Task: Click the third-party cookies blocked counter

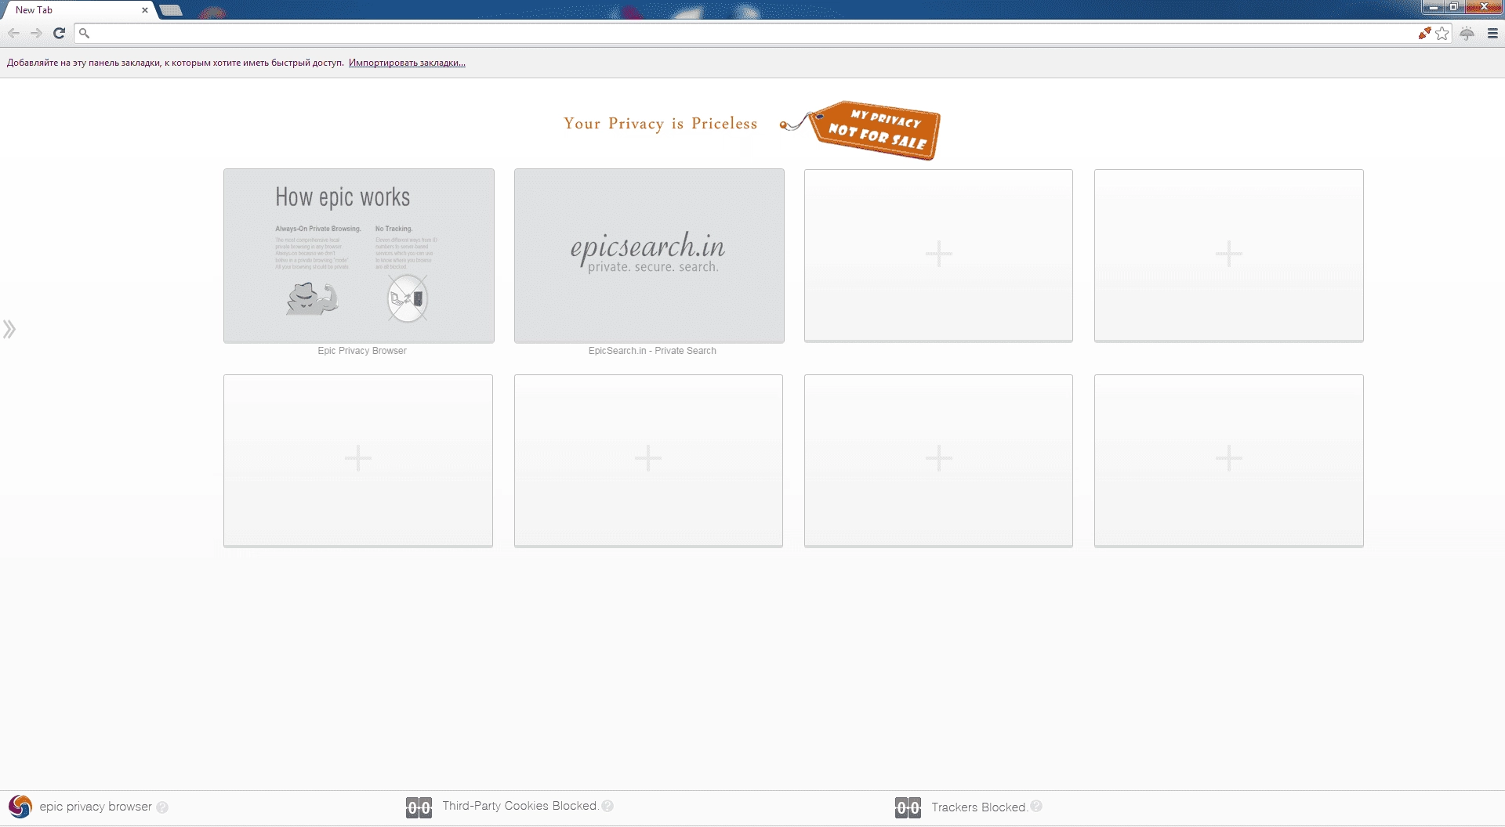Action: (x=419, y=807)
